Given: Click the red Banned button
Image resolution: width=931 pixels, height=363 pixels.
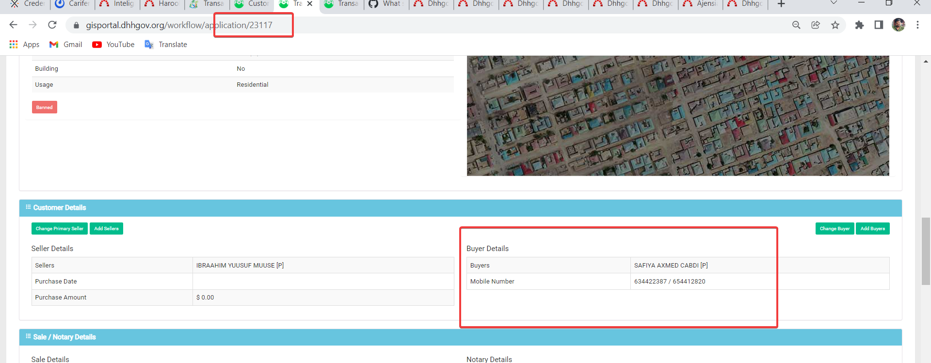Looking at the screenshot, I should (x=45, y=107).
